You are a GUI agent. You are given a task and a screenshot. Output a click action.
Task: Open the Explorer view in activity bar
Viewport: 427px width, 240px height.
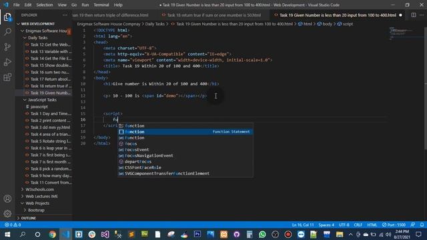tap(7, 17)
